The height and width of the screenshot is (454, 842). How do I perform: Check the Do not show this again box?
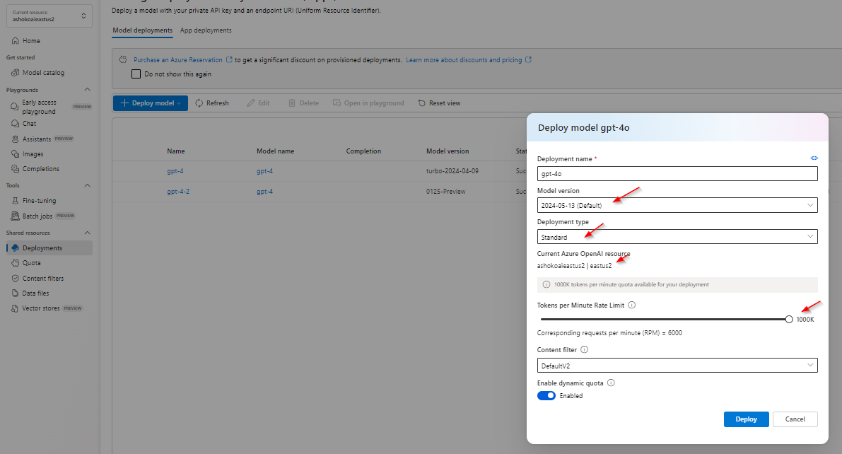click(x=134, y=74)
